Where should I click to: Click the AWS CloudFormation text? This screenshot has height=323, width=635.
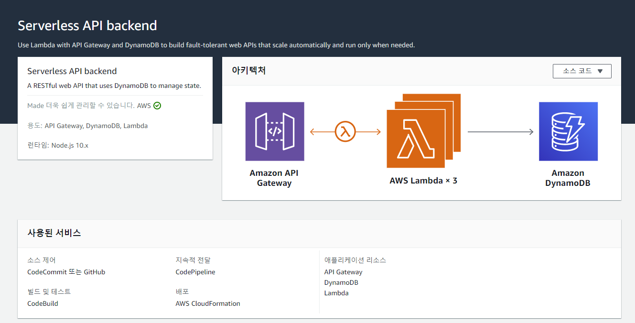pyautogui.click(x=208, y=303)
